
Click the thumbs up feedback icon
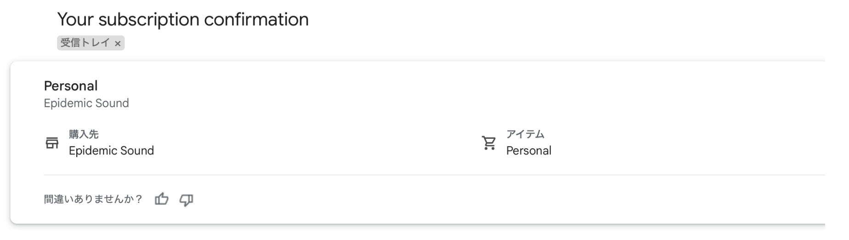coord(162,199)
